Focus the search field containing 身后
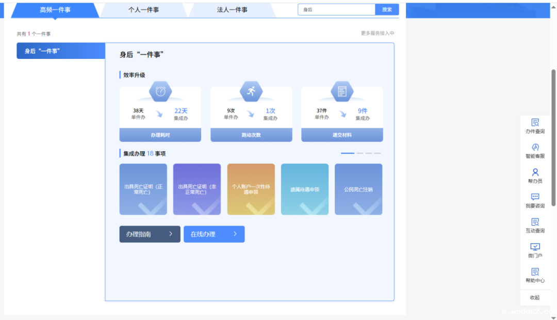 click(336, 10)
